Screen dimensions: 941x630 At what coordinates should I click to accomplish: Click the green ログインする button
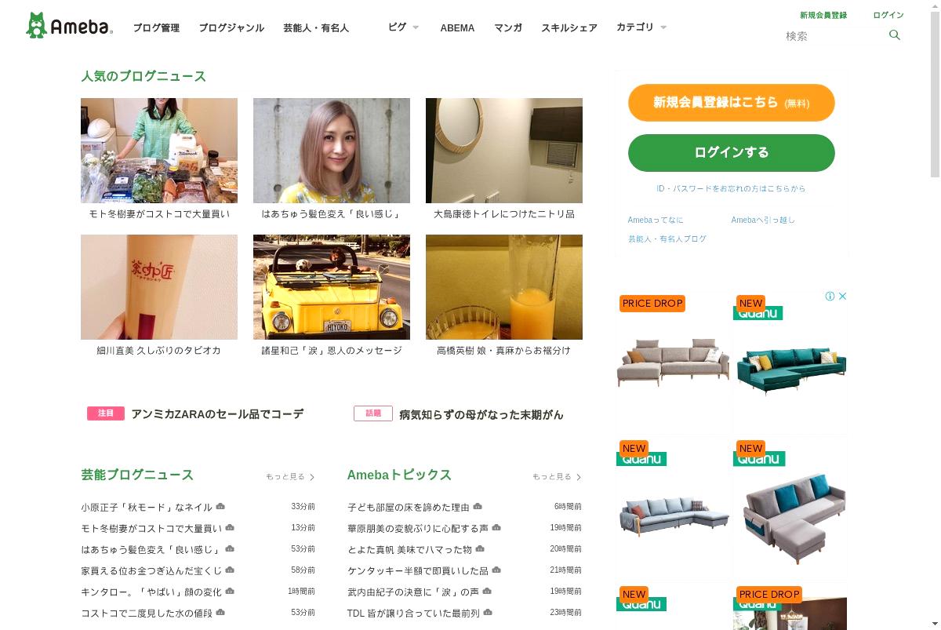(x=732, y=153)
